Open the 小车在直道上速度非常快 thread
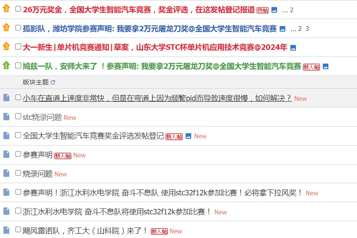The height and width of the screenshot is (238, 357). (157, 98)
